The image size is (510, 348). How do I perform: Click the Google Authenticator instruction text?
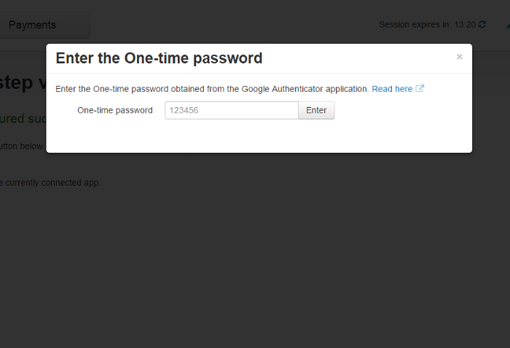coord(212,89)
